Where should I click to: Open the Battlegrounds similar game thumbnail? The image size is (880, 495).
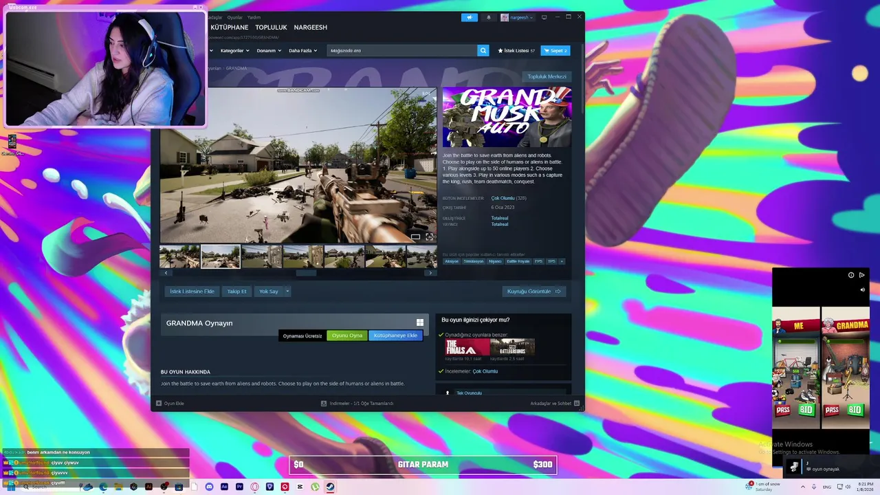(512, 347)
